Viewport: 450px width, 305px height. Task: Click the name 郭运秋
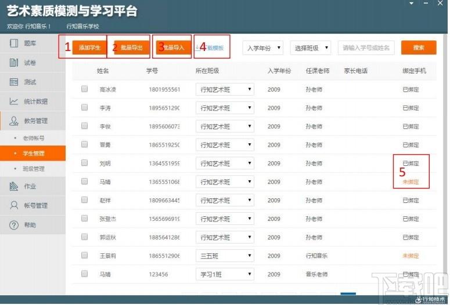[x=108, y=237]
